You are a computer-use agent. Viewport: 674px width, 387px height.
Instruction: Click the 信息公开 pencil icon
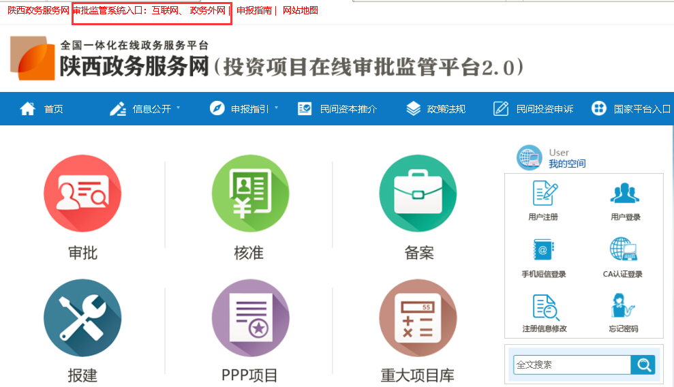pos(118,109)
